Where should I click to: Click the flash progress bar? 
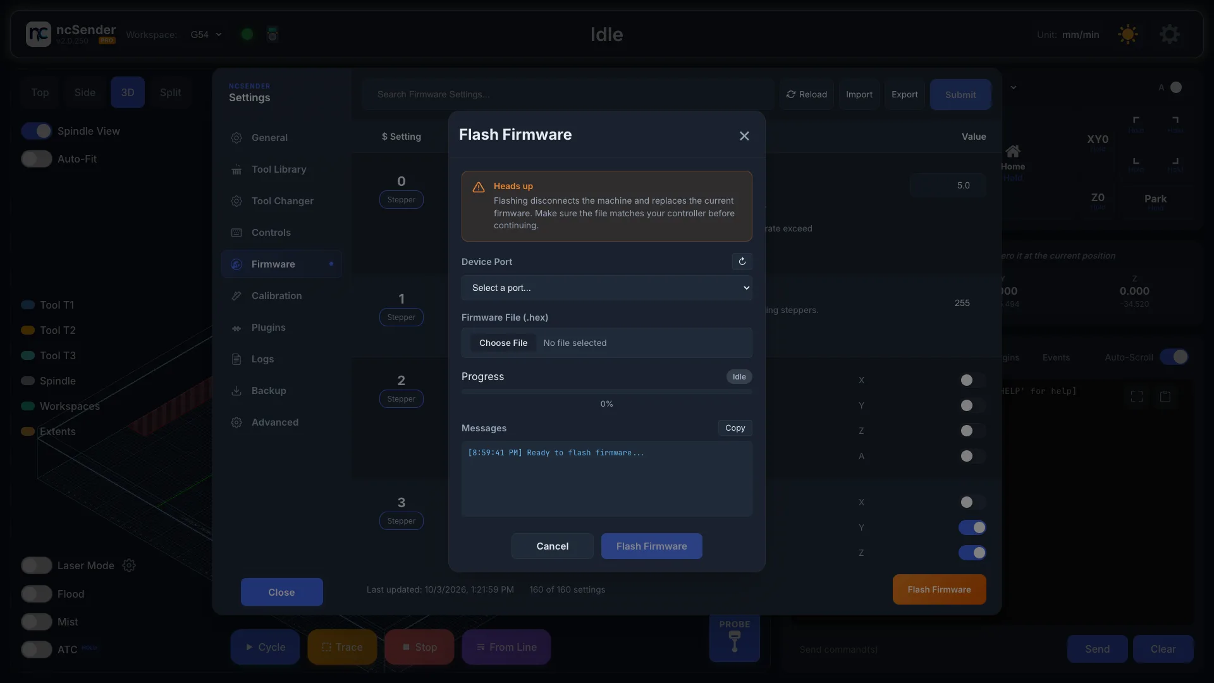(x=606, y=391)
